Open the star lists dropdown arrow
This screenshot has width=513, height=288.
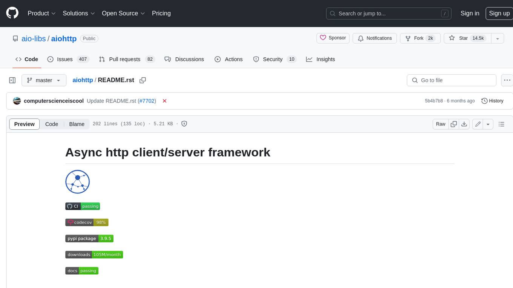(498, 38)
